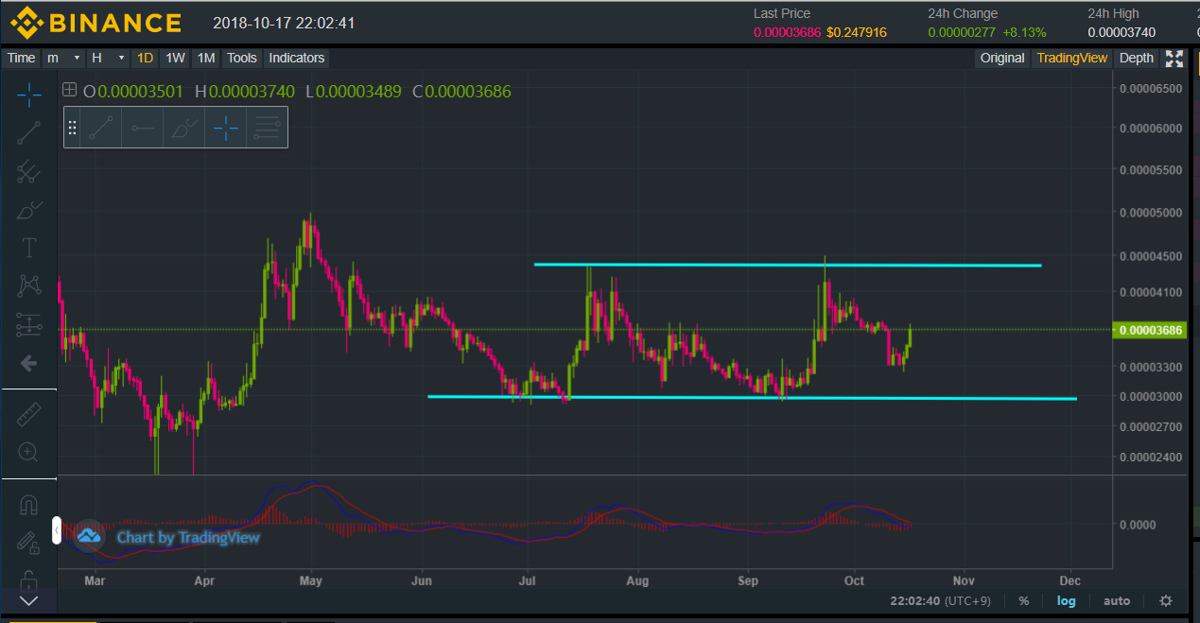Select the 1W timeframe button
1200x623 pixels.
[x=175, y=58]
